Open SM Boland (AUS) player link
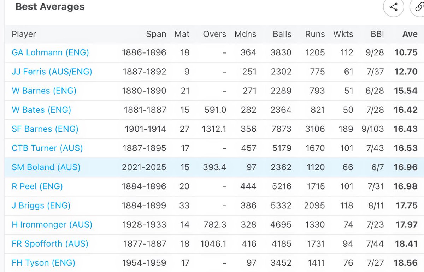Viewport: 424px width, 272px height. 46,167
